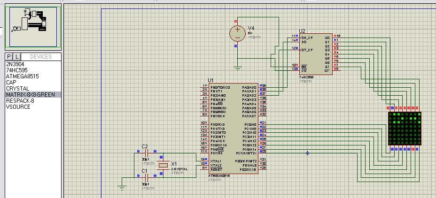Select the highlighted MATRIX-8X8-GREEN device
This screenshot has height=198, width=436.
pos(30,94)
